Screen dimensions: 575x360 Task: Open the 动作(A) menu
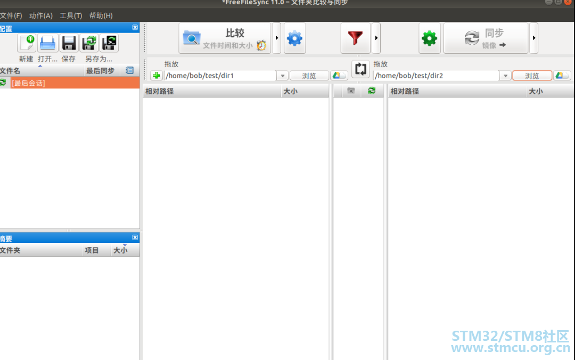(x=40, y=16)
